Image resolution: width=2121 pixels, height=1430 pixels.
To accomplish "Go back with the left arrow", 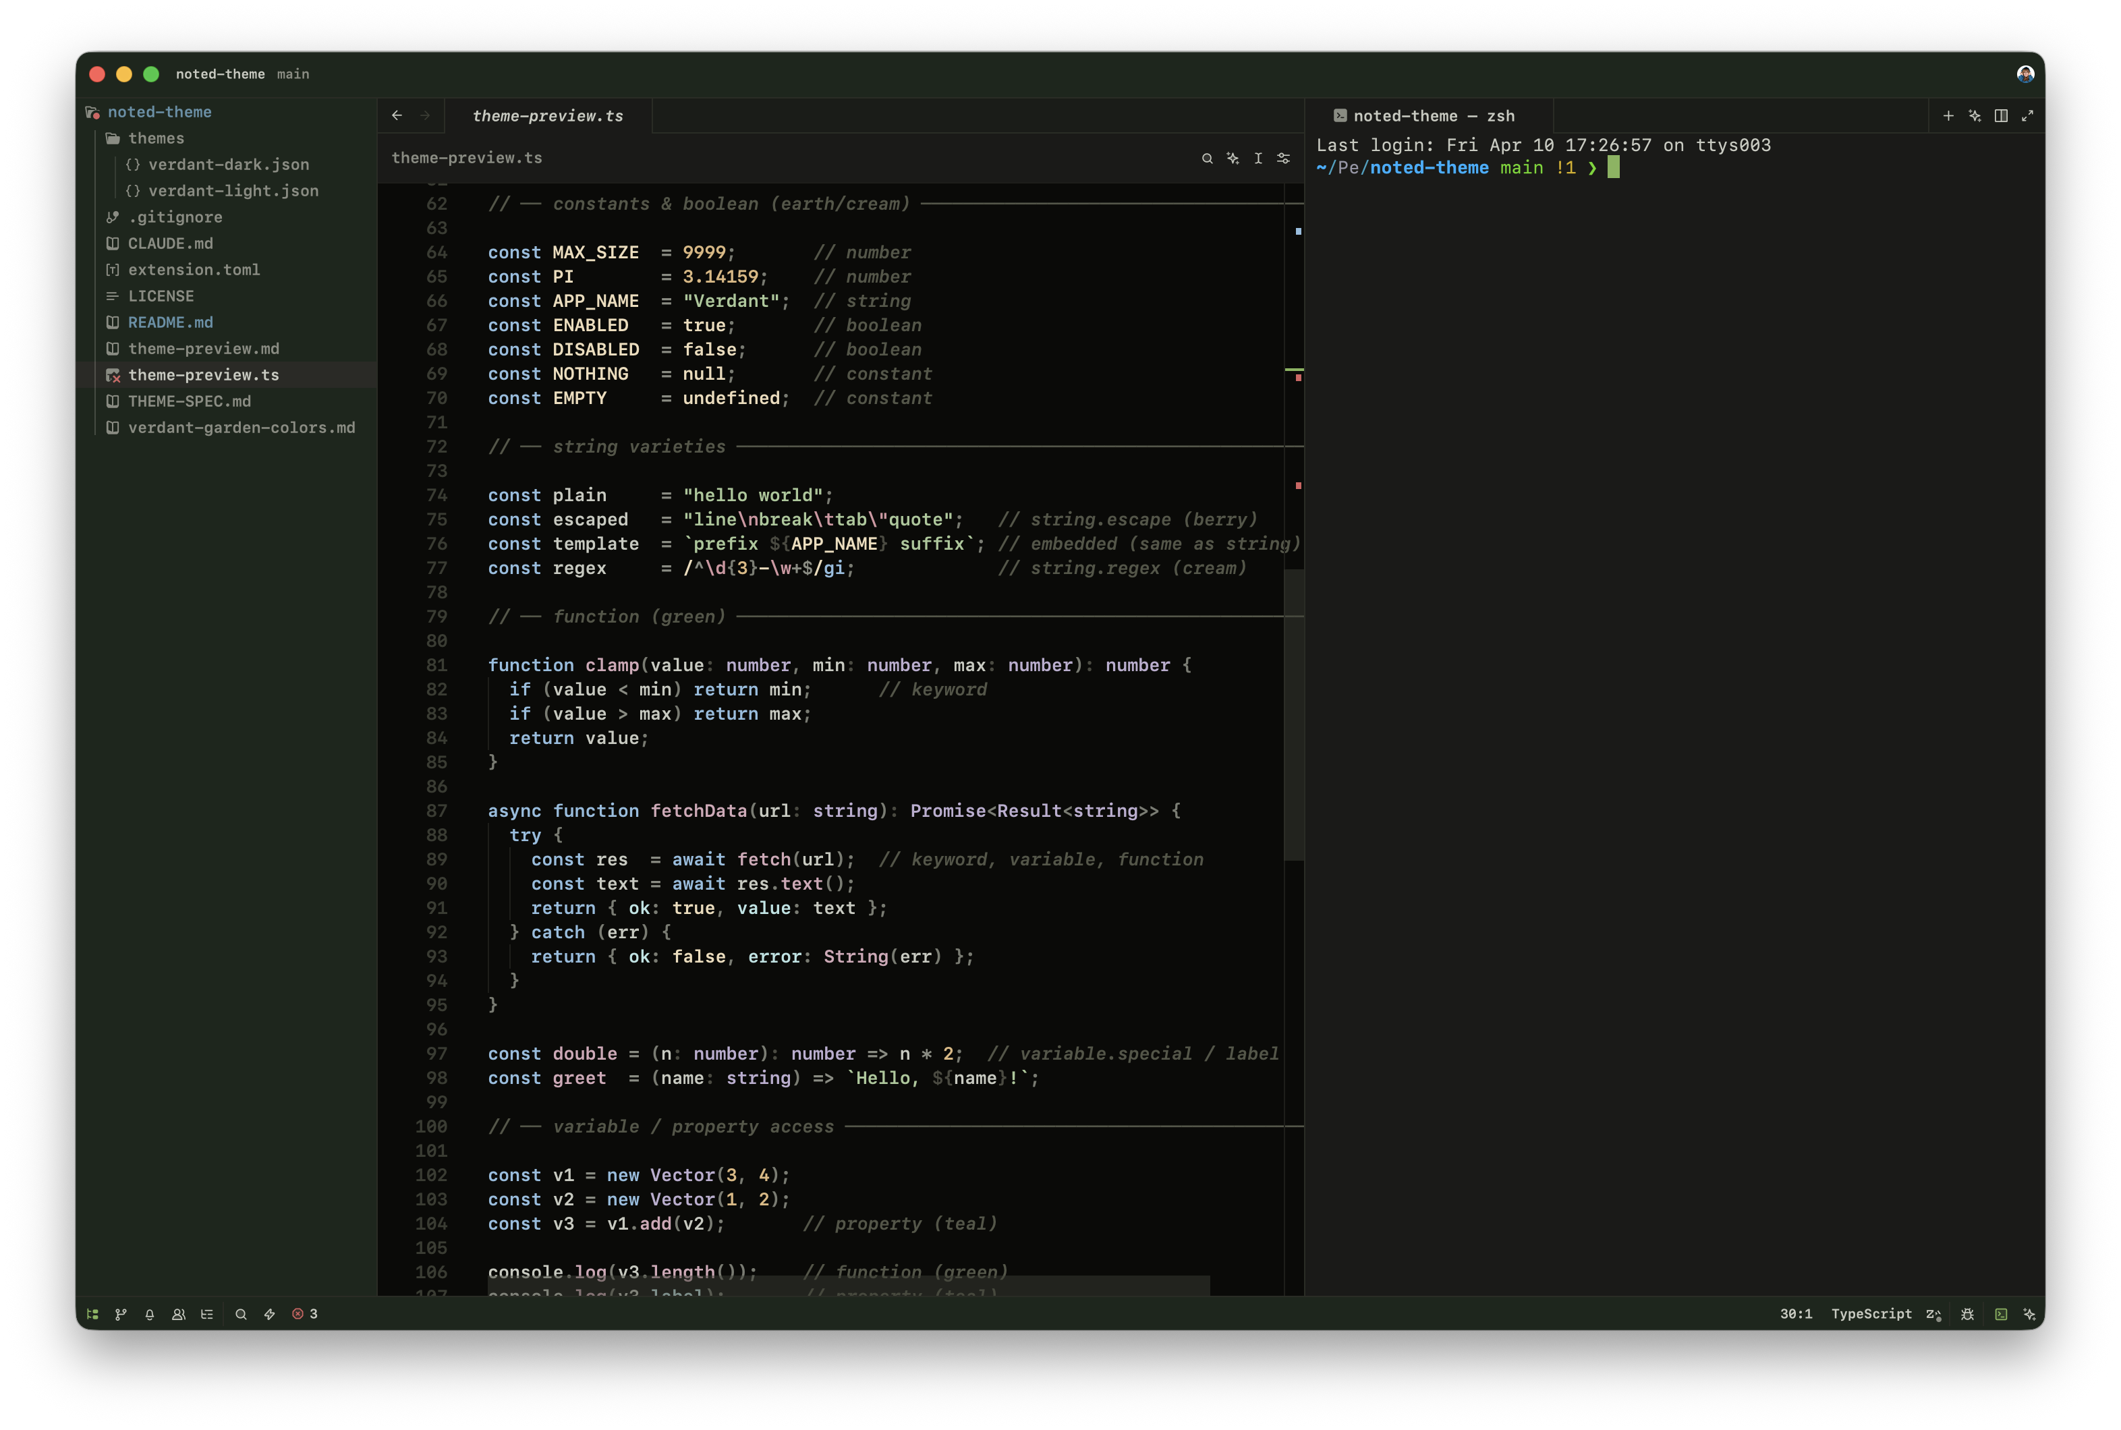I will point(397,116).
